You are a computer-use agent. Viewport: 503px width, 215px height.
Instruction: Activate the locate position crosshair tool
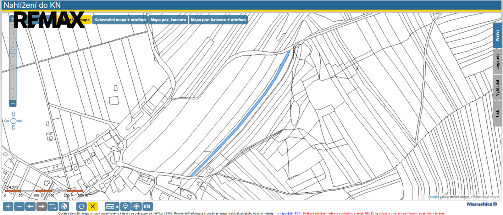click(136, 207)
